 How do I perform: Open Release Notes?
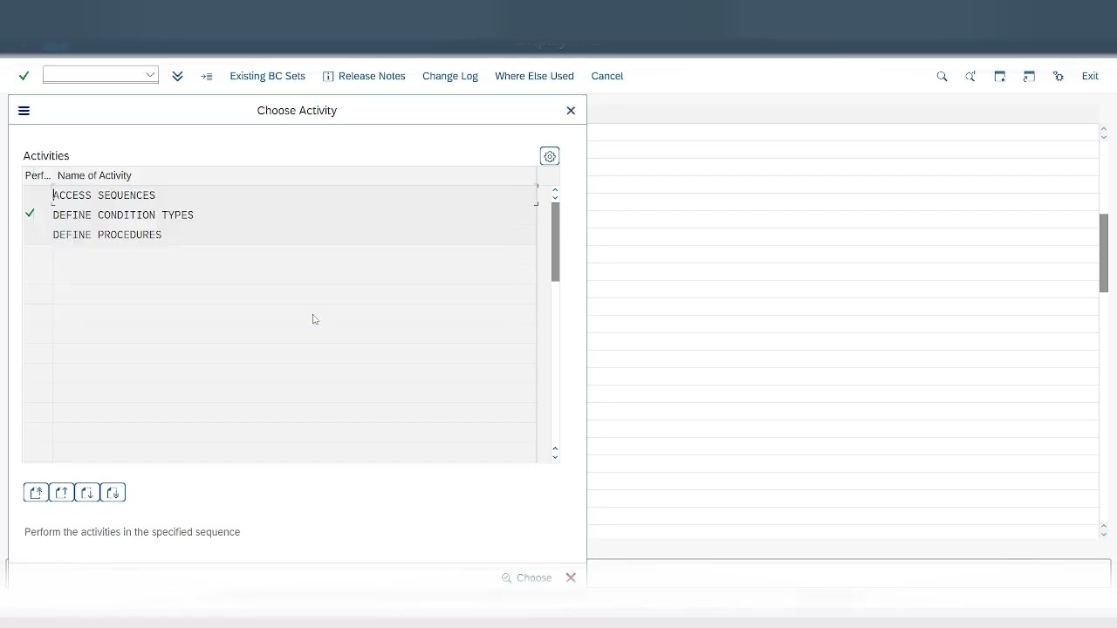(x=364, y=76)
